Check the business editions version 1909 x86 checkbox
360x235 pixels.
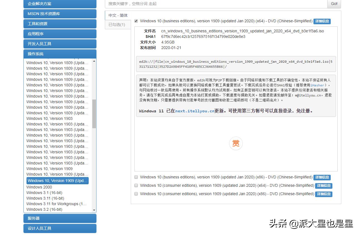click(x=136, y=177)
